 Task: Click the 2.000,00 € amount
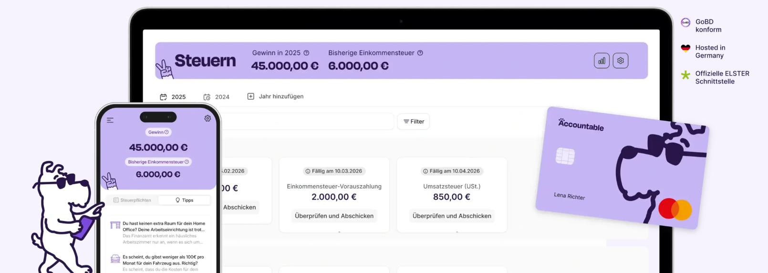click(x=334, y=197)
